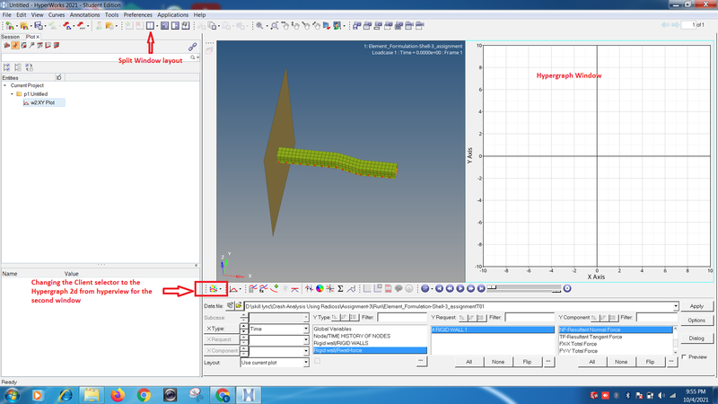
Task: Click the first browser view icon under Plot tab
Action: 6,46
